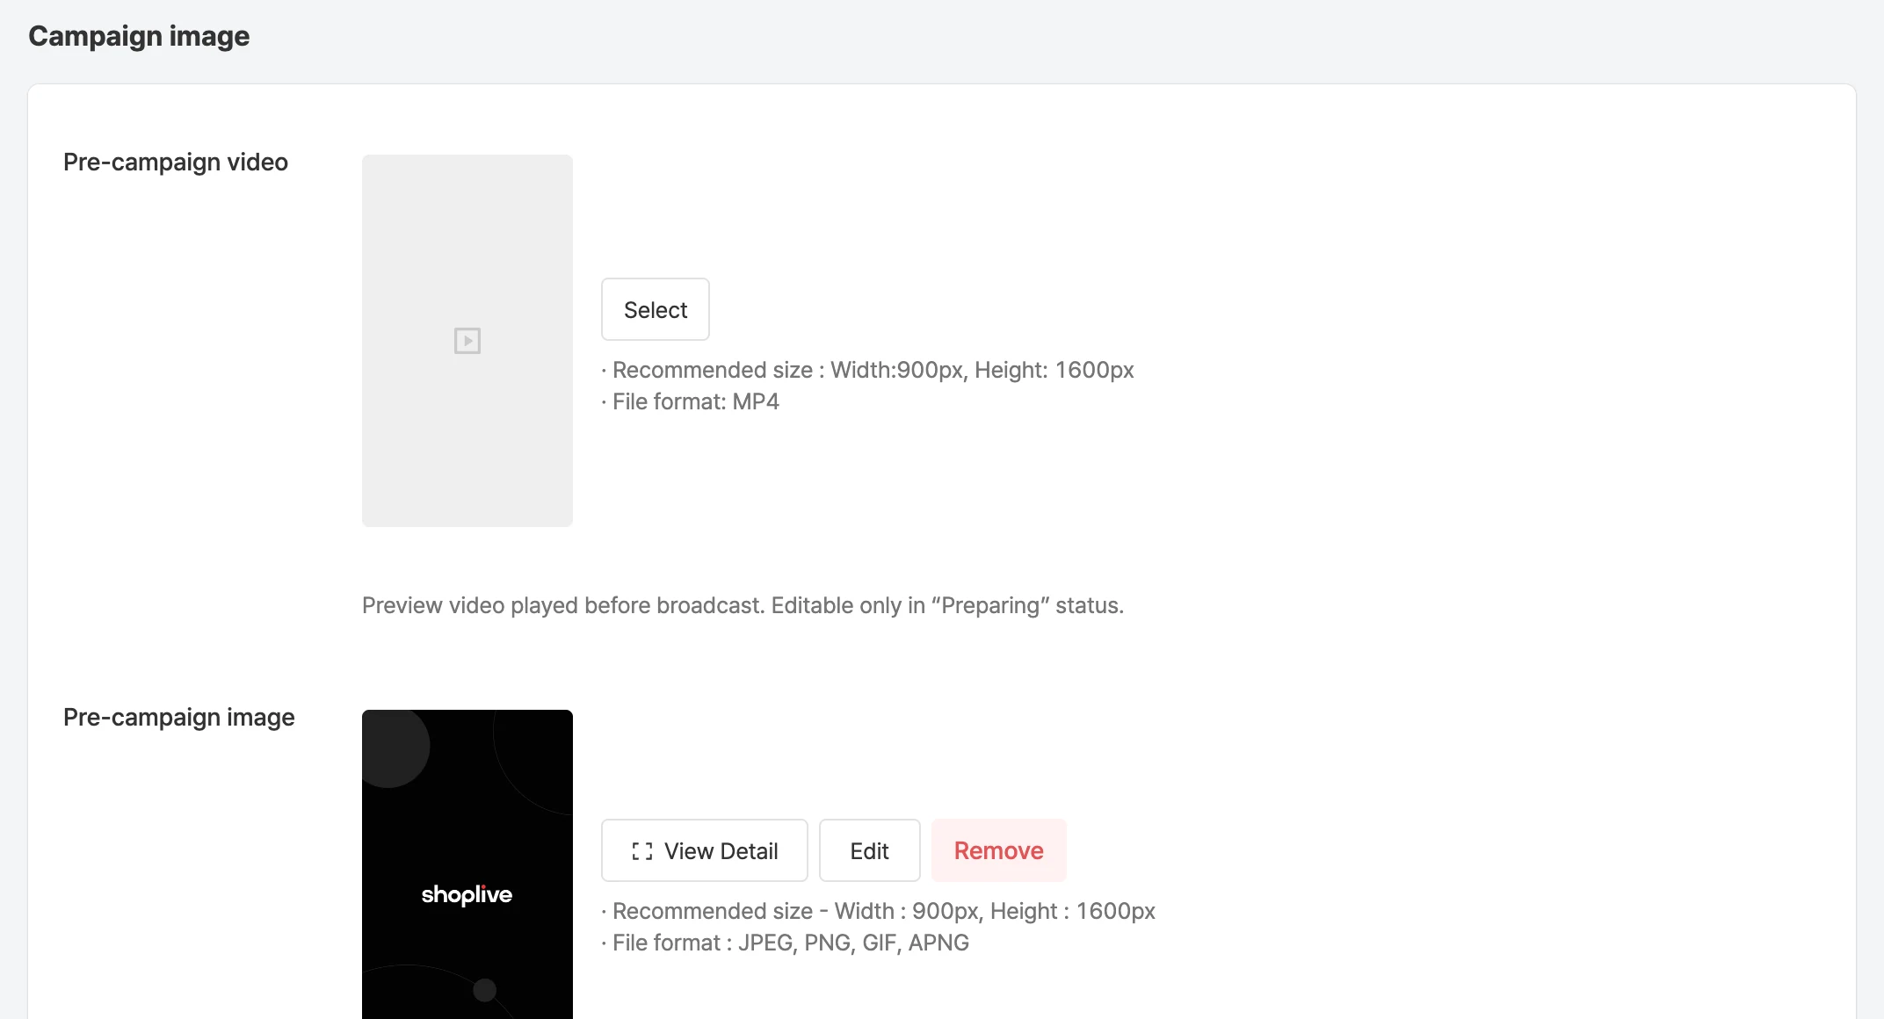Click the shoplive pre-campaign image thumbnail

click(467, 864)
